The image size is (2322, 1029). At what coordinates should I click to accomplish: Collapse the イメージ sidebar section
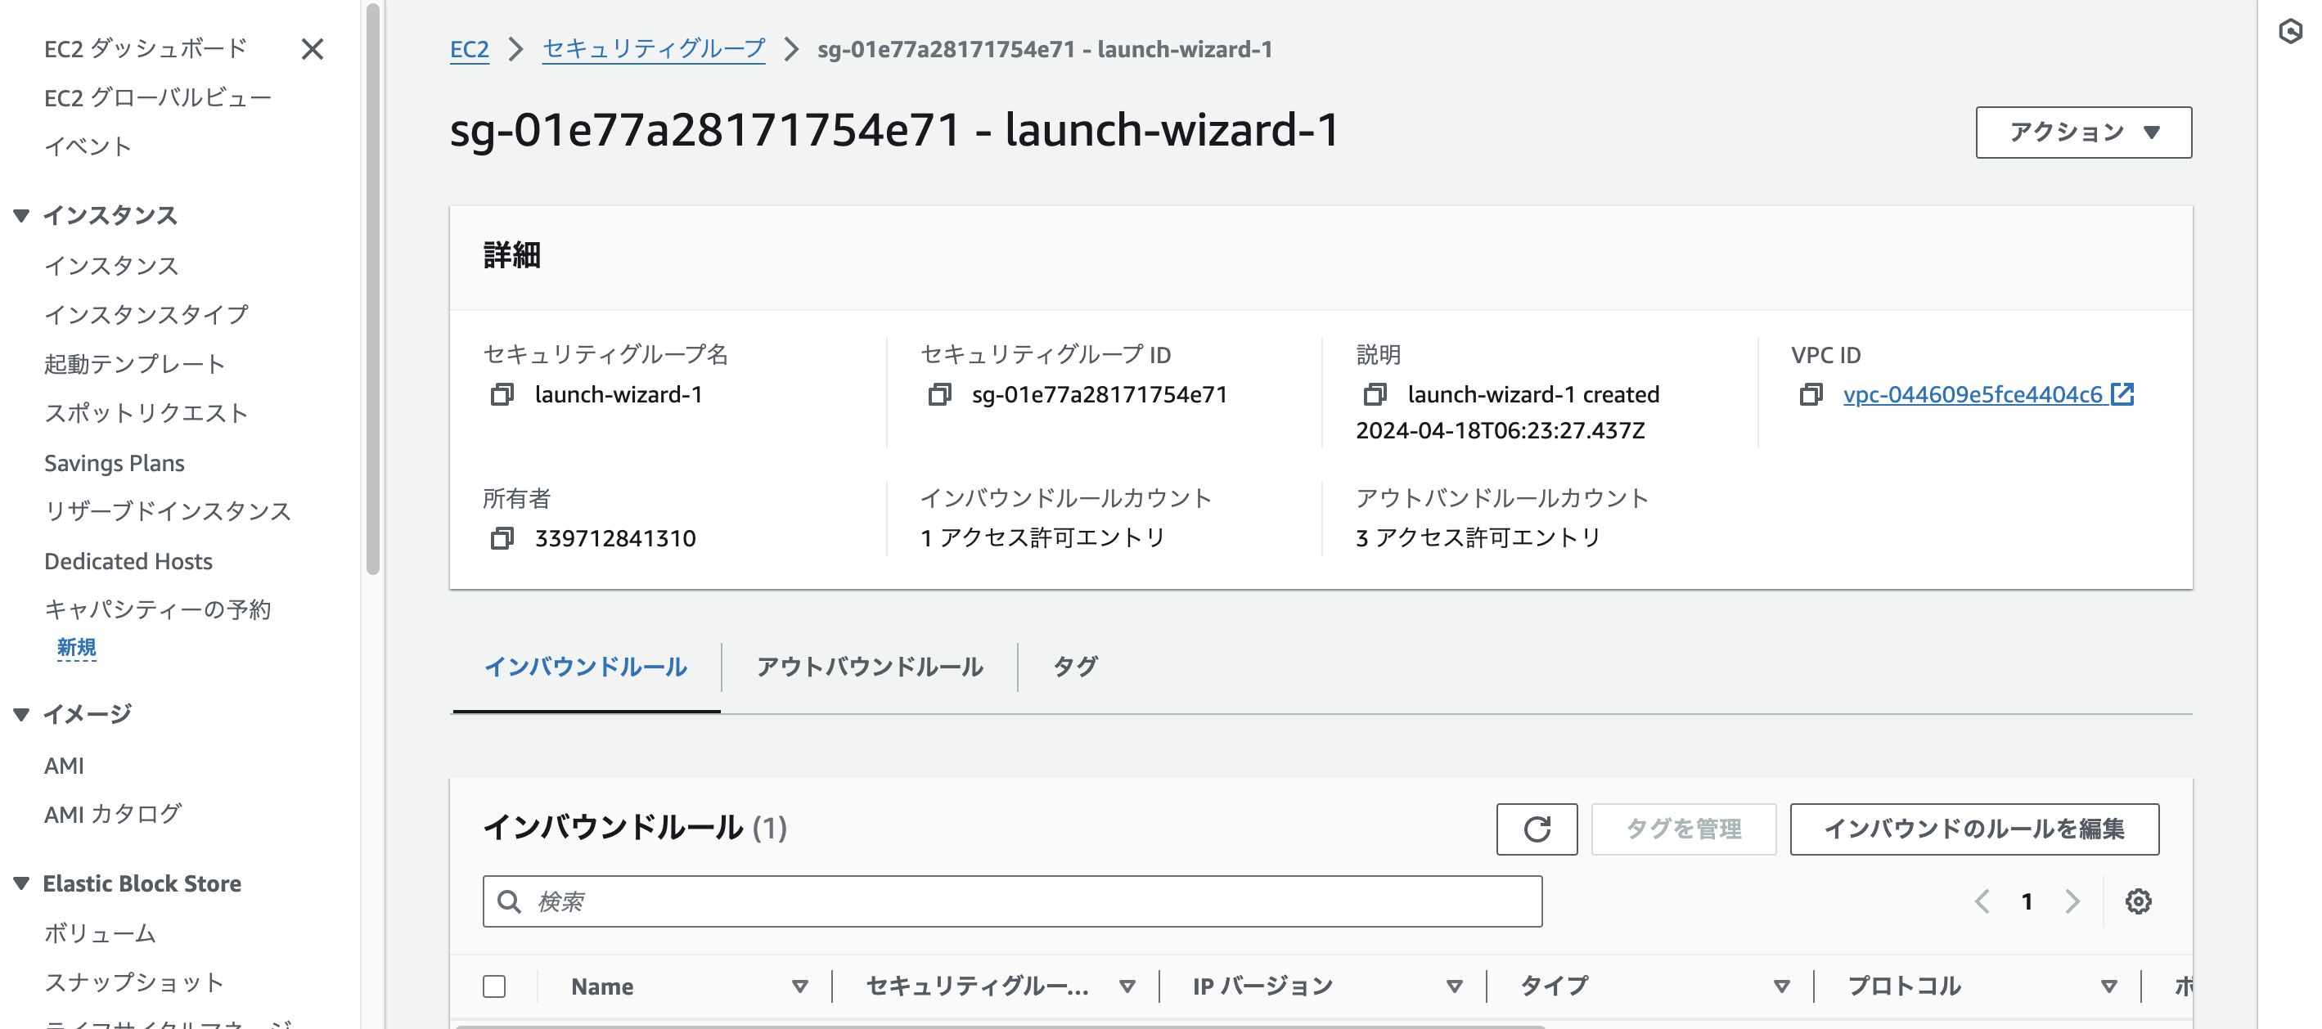pos(21,715)
